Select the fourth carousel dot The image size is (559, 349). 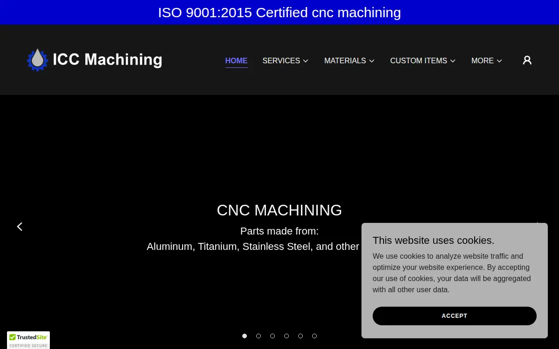point(286,336)
